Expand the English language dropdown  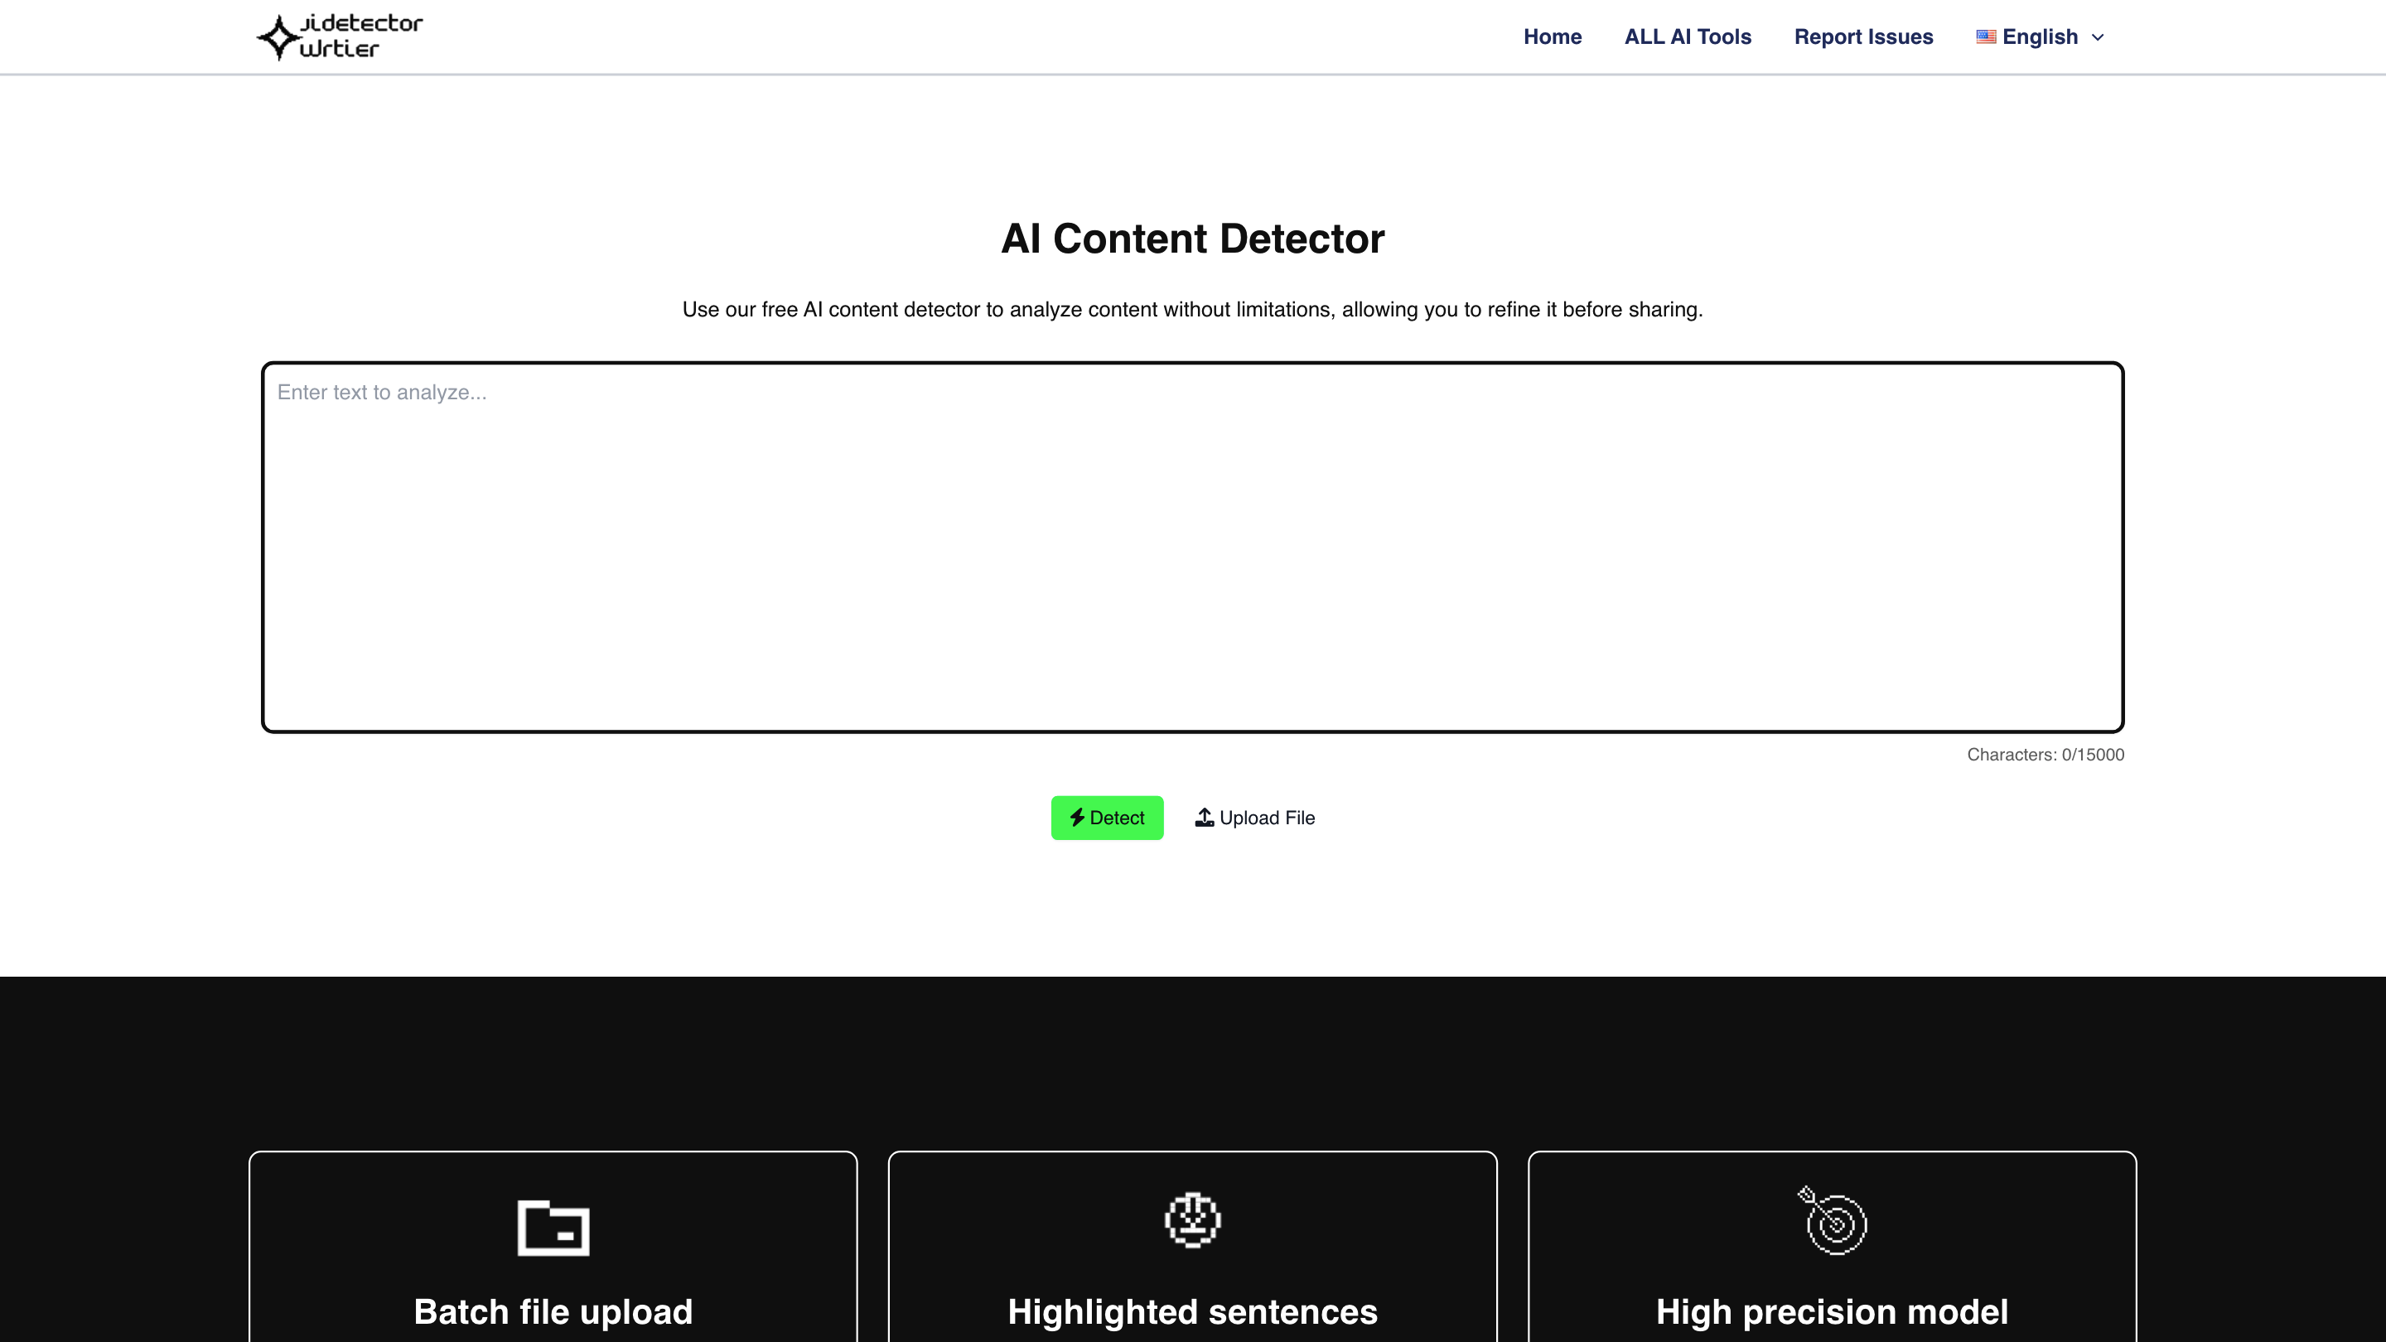point(2038,36)
